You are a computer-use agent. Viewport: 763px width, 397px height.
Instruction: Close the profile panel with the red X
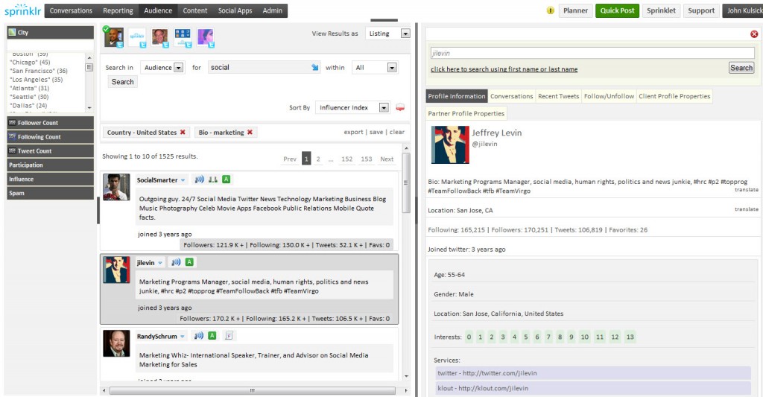coord(754,34)
